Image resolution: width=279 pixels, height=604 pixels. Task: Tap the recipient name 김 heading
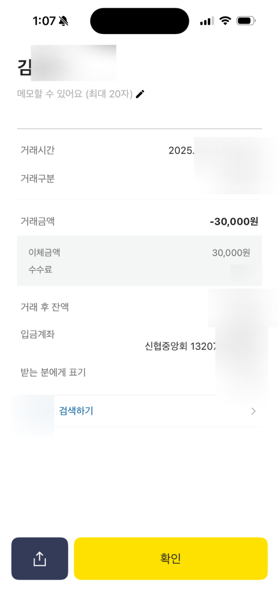click(x=25, y=67)
